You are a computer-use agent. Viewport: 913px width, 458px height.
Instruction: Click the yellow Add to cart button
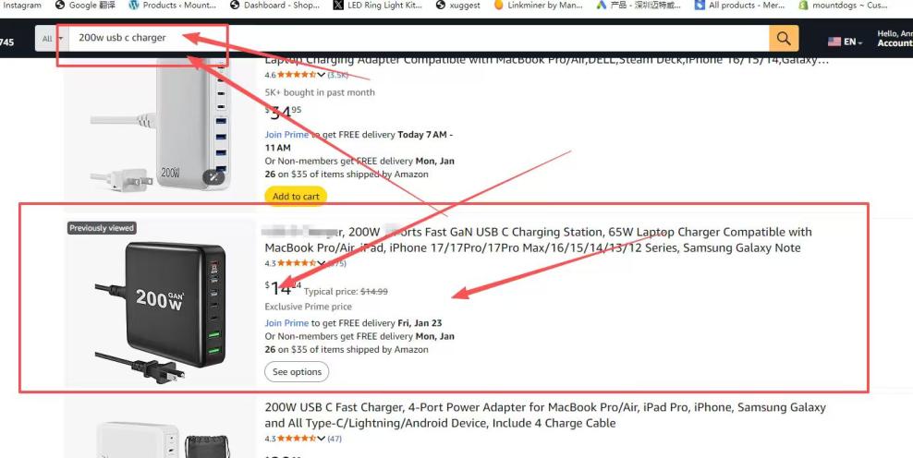coord(296,196)
